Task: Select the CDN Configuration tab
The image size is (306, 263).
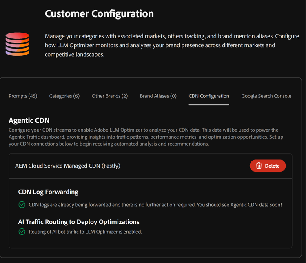Action: coord(209,96)
